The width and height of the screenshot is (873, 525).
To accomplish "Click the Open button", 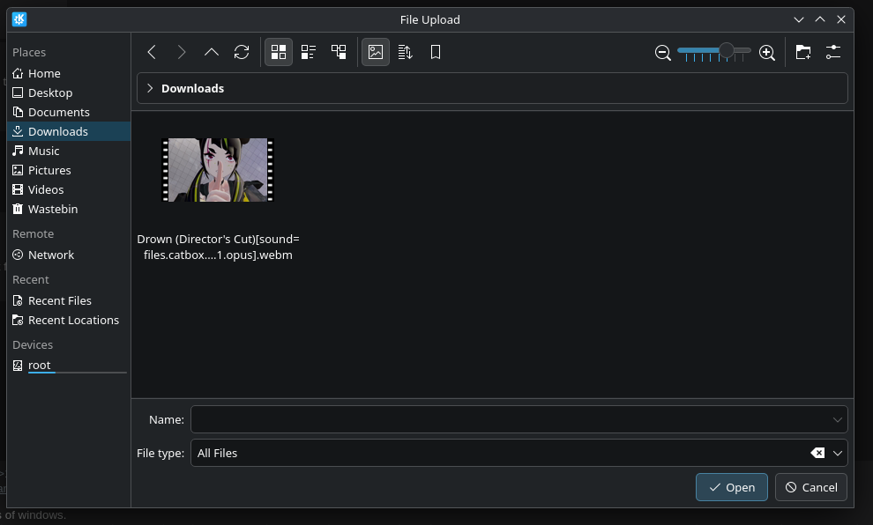I will click(x=731, y=487).
